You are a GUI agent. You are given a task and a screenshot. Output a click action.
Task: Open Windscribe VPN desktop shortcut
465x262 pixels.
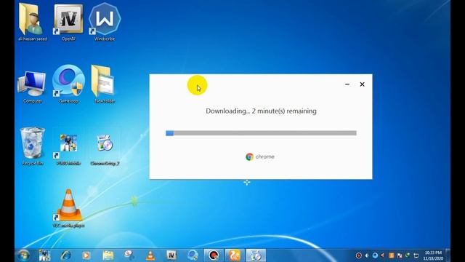(105, 22)
